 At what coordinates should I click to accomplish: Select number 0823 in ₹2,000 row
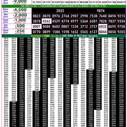pos(37,16)
